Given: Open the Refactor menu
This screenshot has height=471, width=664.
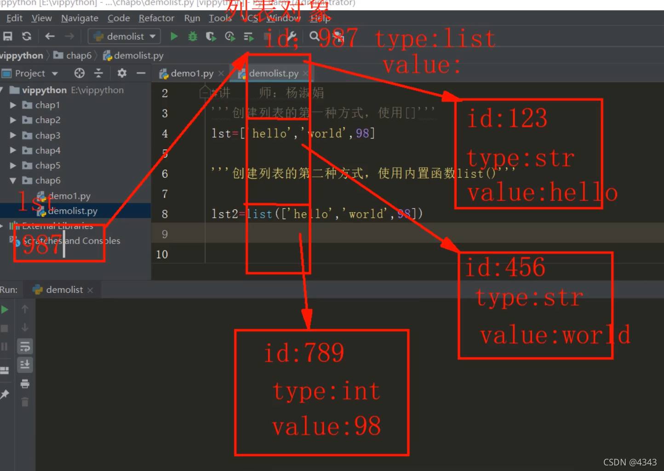Looking at the screenshot, I should (x=156, y=18).
